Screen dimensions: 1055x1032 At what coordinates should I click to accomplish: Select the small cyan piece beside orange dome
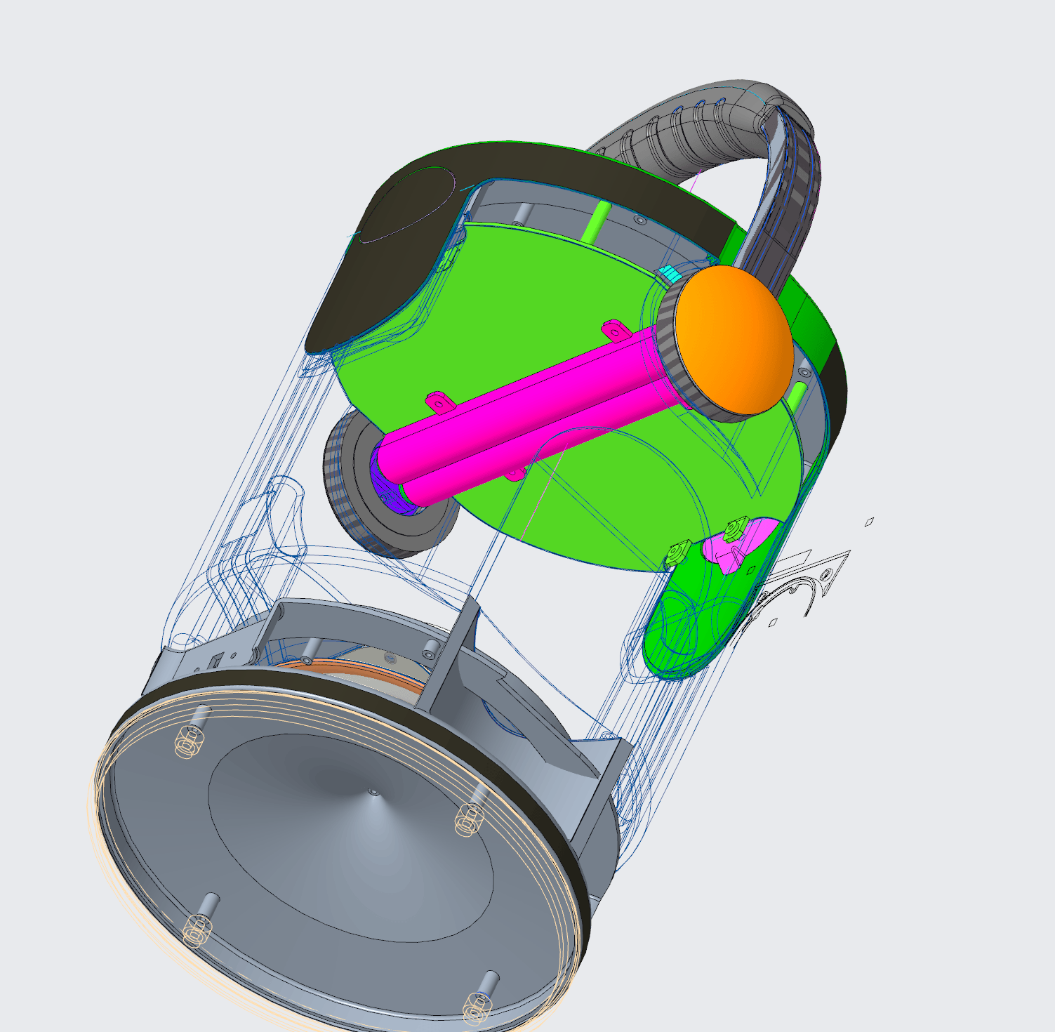click(668, 273)
